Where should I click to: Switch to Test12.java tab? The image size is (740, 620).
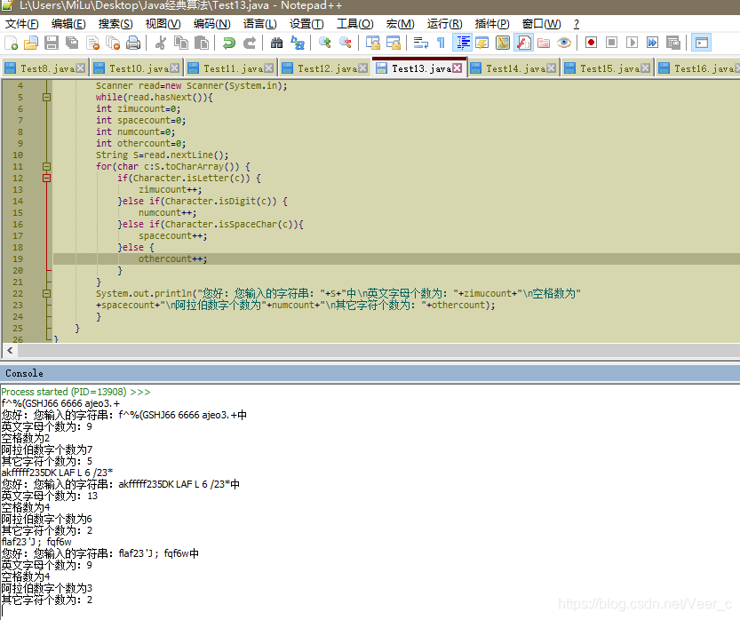point(327,69)
